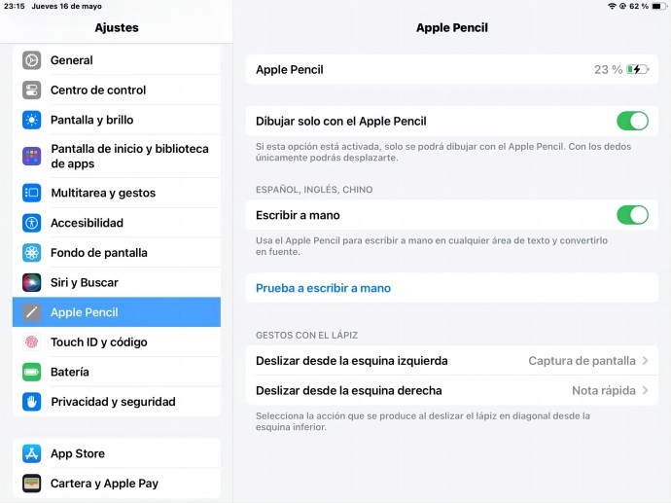
Task: Tap the Centro de control icon
Action: (x=32, y=90)
